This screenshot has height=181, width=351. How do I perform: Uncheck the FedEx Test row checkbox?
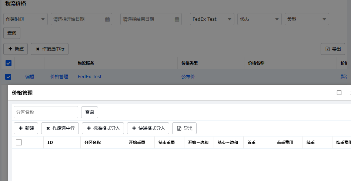(x=9, y=77)
